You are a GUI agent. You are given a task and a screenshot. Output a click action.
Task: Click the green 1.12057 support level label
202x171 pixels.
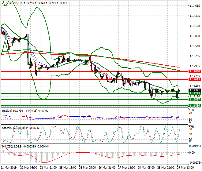(195, 99)
